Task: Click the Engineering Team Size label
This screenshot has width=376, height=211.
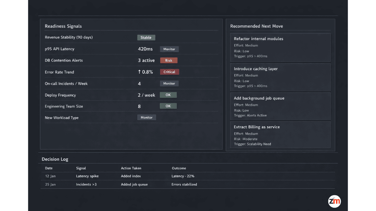Action: coord(64,106)
